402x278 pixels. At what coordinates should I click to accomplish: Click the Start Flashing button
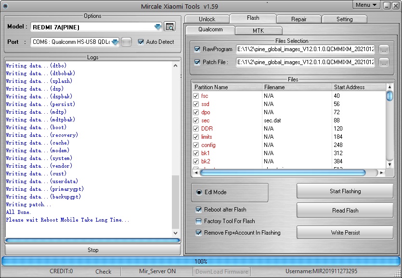[x=345, y=191]
